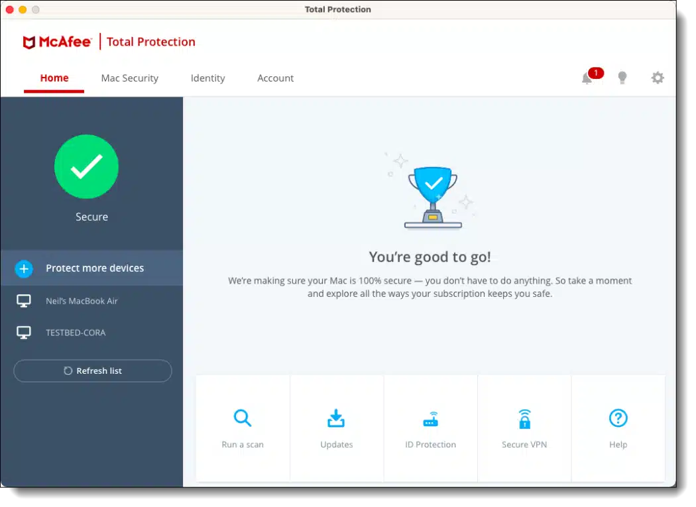This screenshot has width=696, height=507.
Task: Click the Run a scan magnifier icon
Action: coord(243,418)
